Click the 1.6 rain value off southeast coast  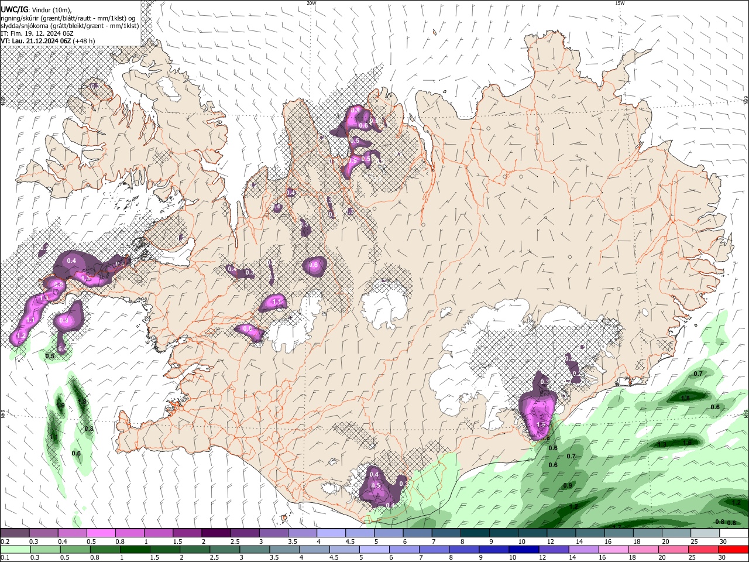coord(687,443)
